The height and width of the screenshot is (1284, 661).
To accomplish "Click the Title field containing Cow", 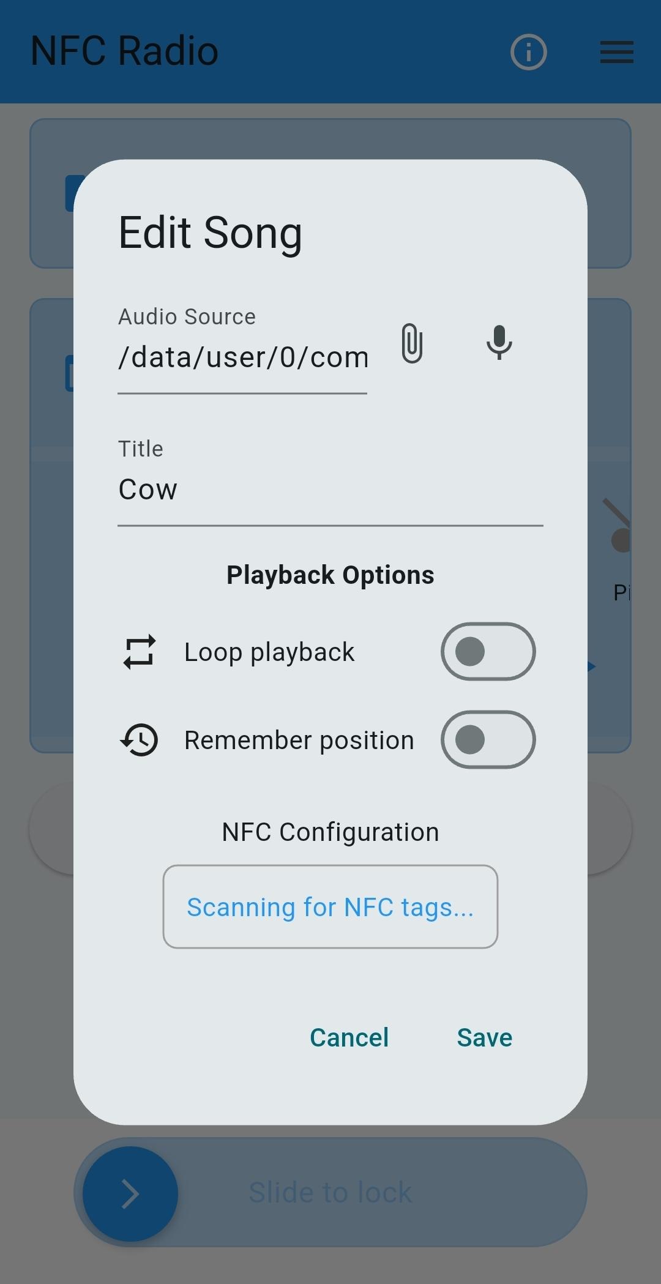I will click(x=330, y=490).
